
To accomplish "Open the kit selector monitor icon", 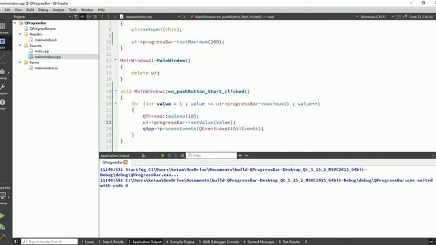I will tap(3, 196).
